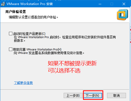Click the 向 VMware 发送匿名系统数据 description text
Screen dimensions: 131x101
pyautogui.click(x=49, y=53)
